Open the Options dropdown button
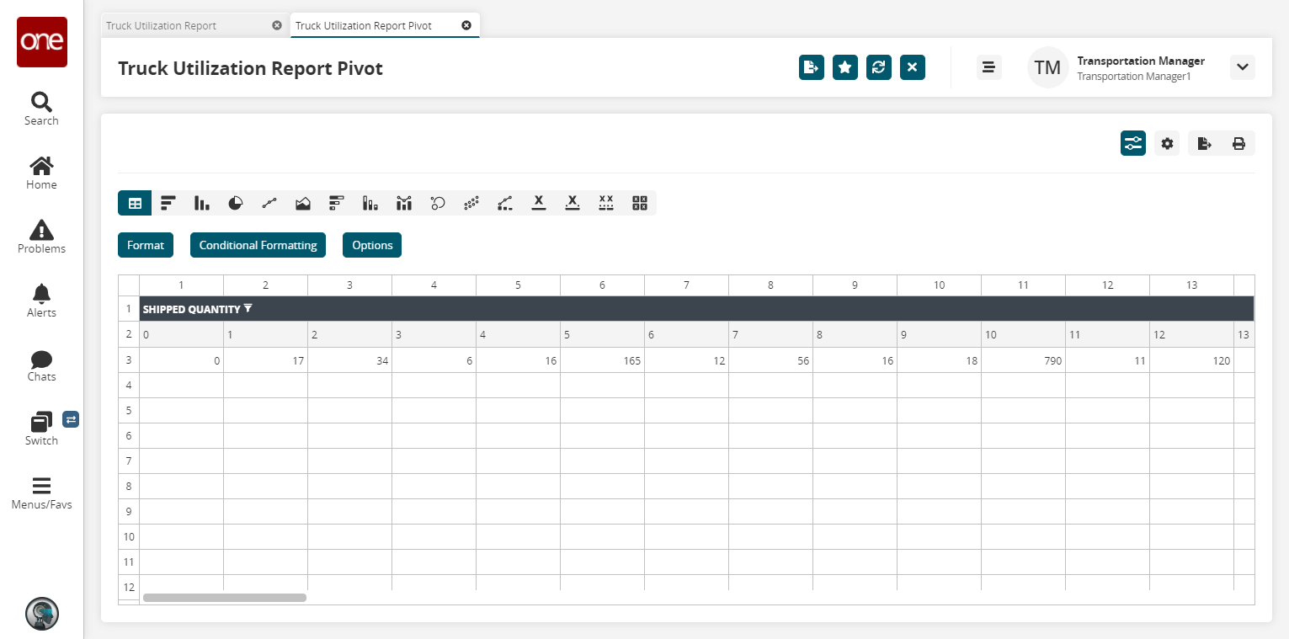 click(x=372, y=245)
